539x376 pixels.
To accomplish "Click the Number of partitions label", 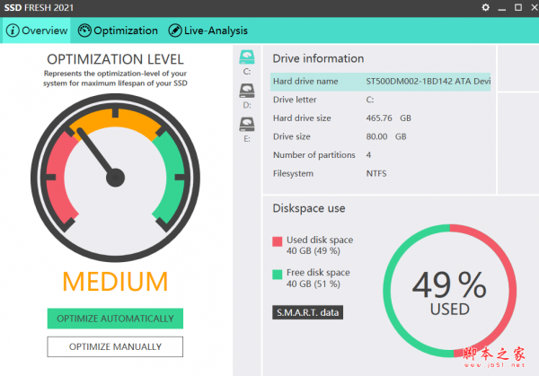I will (314, 155).
